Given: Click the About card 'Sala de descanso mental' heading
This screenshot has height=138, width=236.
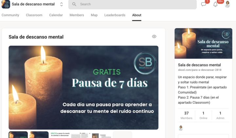Looking at the screenshot, I should point(36,37).
